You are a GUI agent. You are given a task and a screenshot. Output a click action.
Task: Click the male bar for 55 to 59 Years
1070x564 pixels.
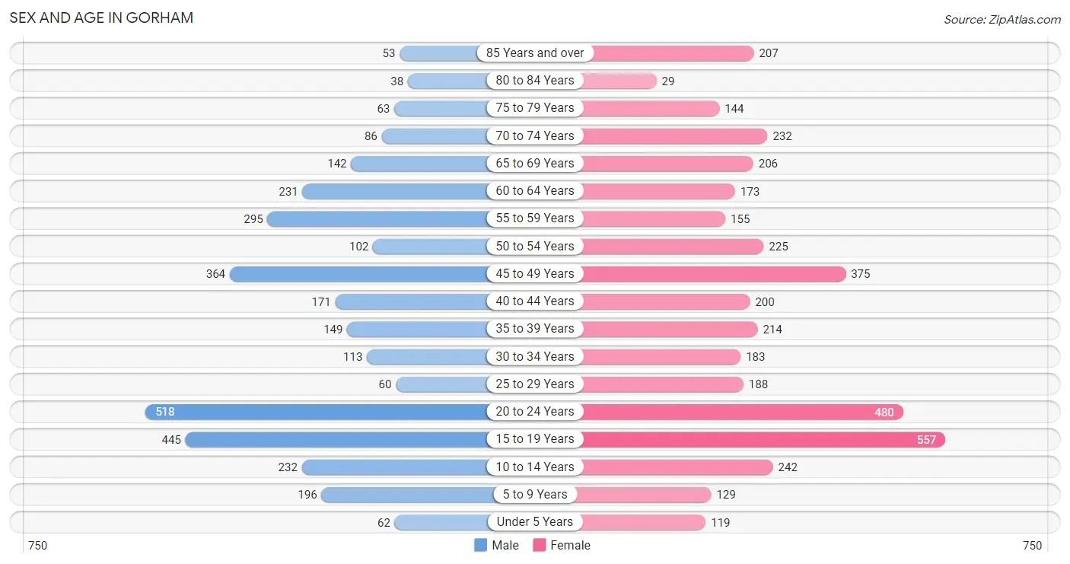[x=377, y=219]
